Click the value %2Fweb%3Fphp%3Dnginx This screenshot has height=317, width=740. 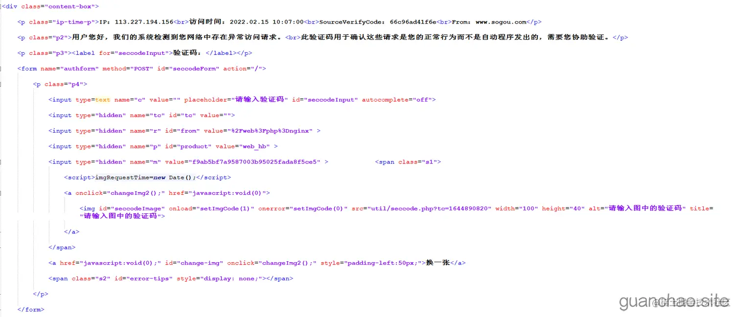(x=272, y=131)
